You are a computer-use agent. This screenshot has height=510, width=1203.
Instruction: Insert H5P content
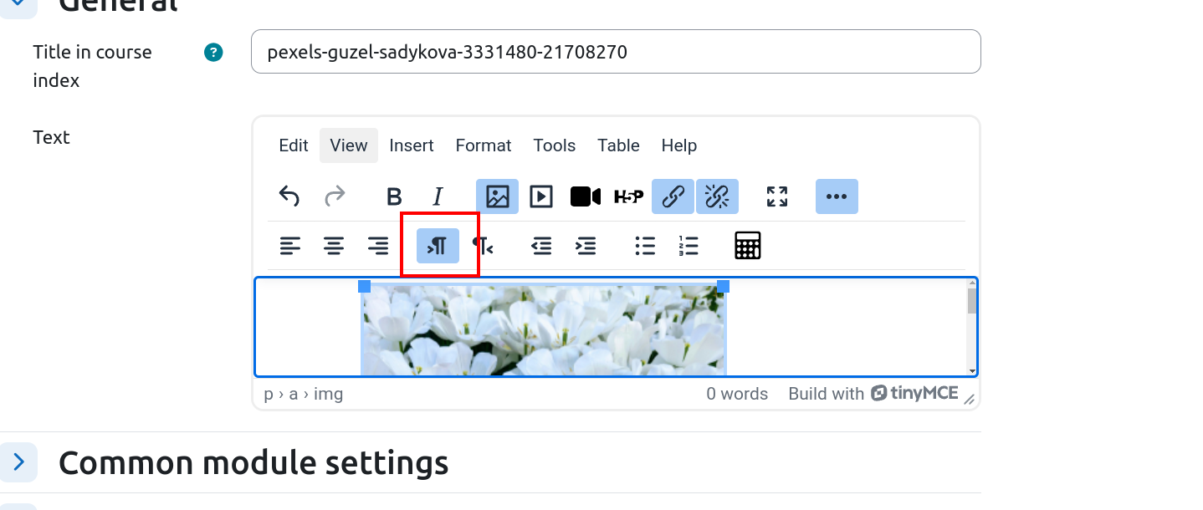[x=629, y=196]
